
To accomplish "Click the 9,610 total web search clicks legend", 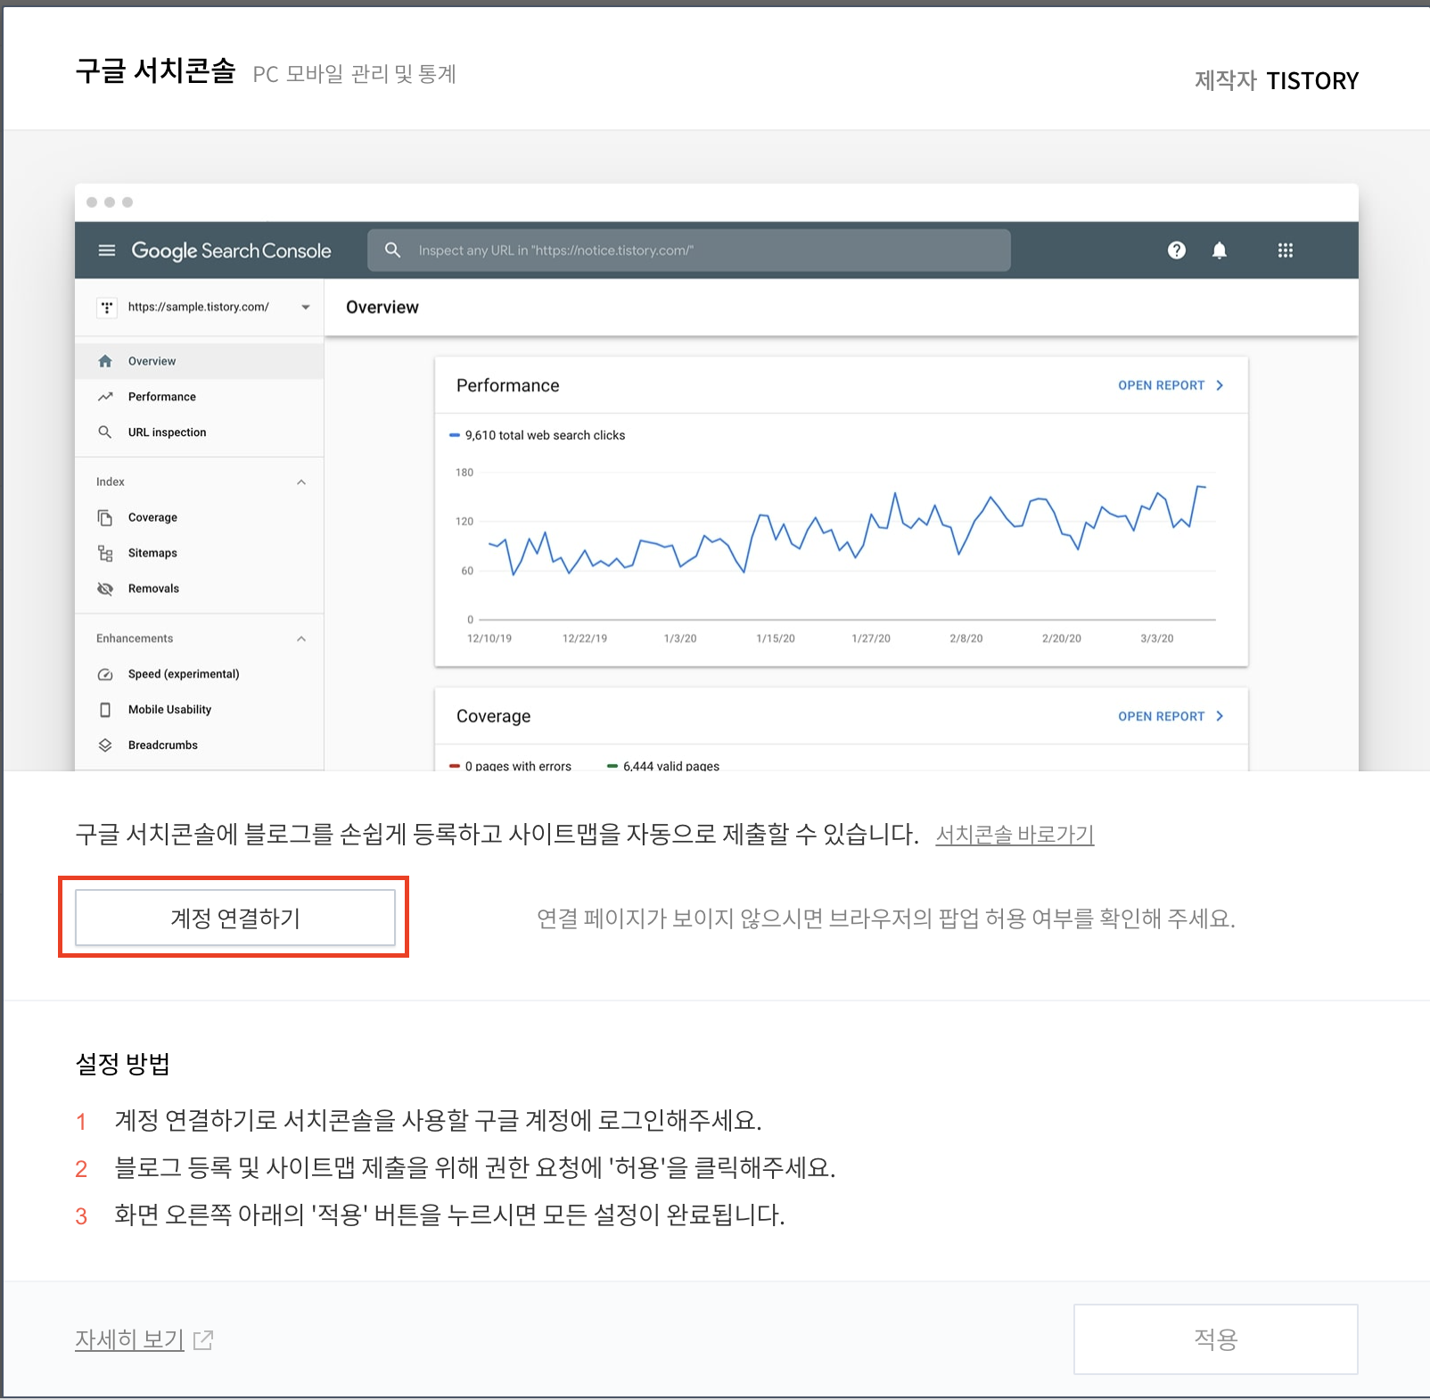I will coord(537,435).
